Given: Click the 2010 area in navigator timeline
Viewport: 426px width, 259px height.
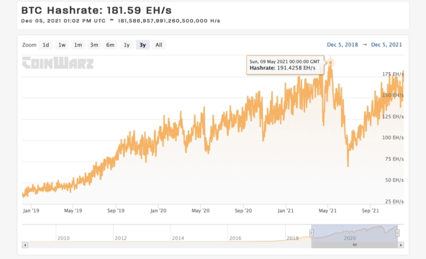Looking at the screenshot, I should (63, 238).
